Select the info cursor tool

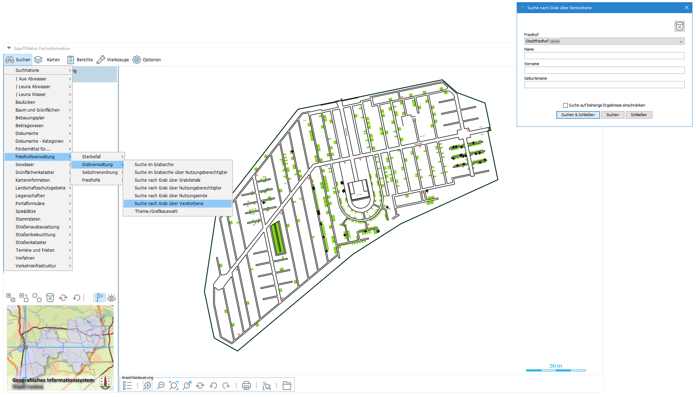pos(266,386)
